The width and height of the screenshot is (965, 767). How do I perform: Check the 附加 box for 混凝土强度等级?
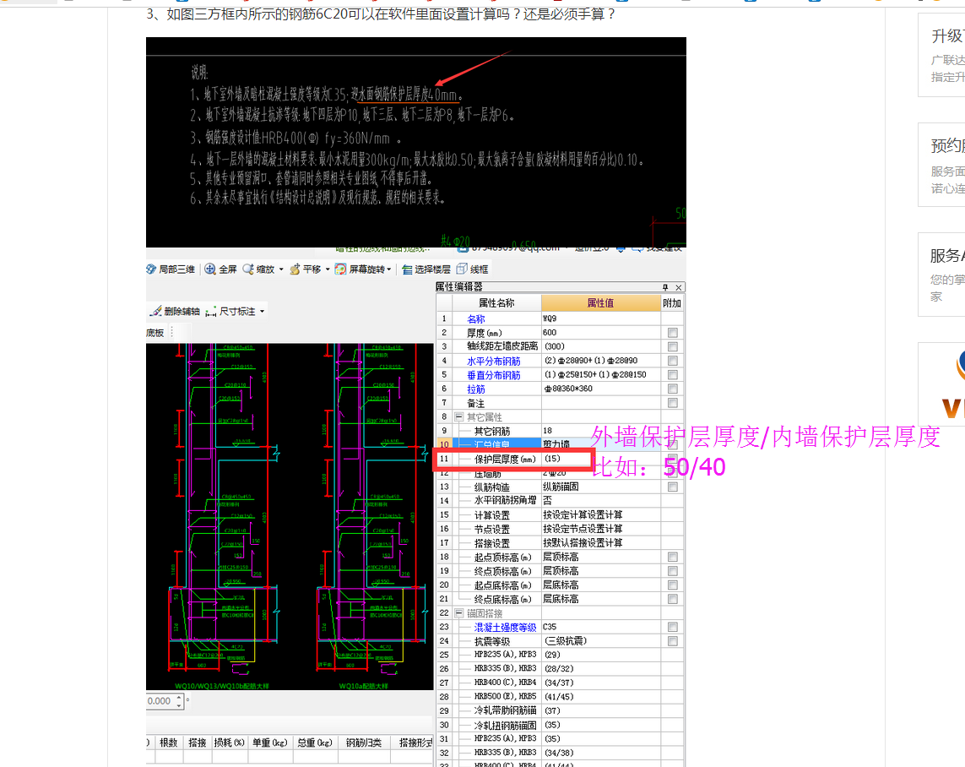[673, 628]
